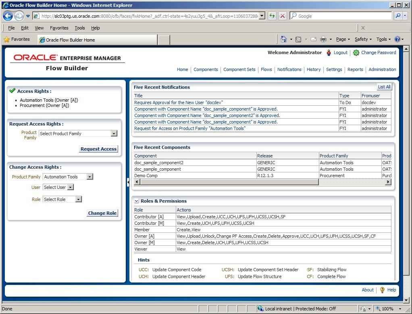Click the Local intranet zone icon
The image size is (412, 314).
[260, 308]
